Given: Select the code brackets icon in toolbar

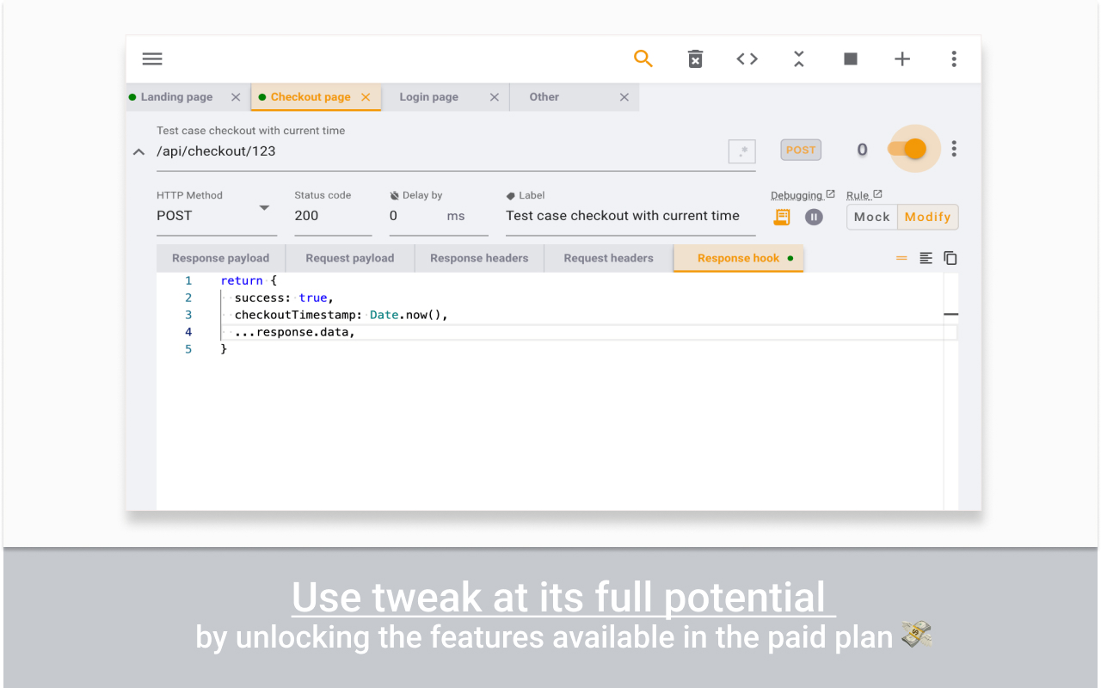Looking at the screenshot, I should pos(747,58).
